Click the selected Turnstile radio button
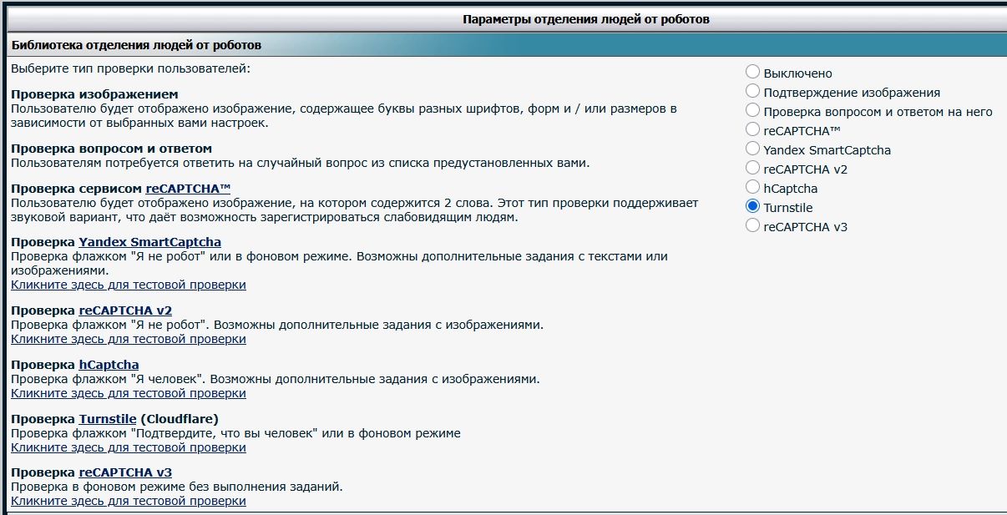The width and height of the screenshot is (1007, 515). [x=753, y=207]
